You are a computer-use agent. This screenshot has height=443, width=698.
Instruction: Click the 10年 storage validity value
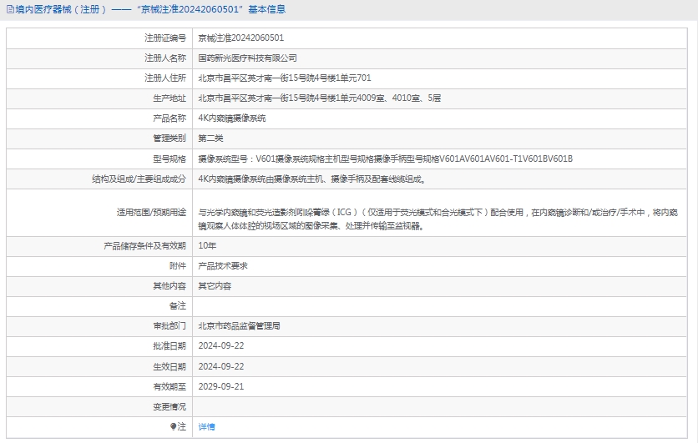[206, 246]
